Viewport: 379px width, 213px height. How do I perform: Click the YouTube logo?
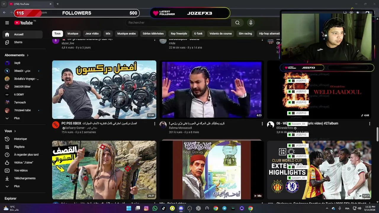coord(23,23)
